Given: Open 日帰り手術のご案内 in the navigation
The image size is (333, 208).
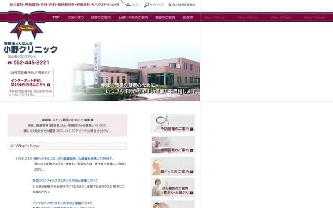Looking at the screenshot, I should [133, 17].
